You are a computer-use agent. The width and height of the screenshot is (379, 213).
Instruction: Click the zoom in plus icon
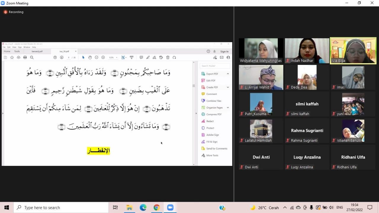point(103,57)
